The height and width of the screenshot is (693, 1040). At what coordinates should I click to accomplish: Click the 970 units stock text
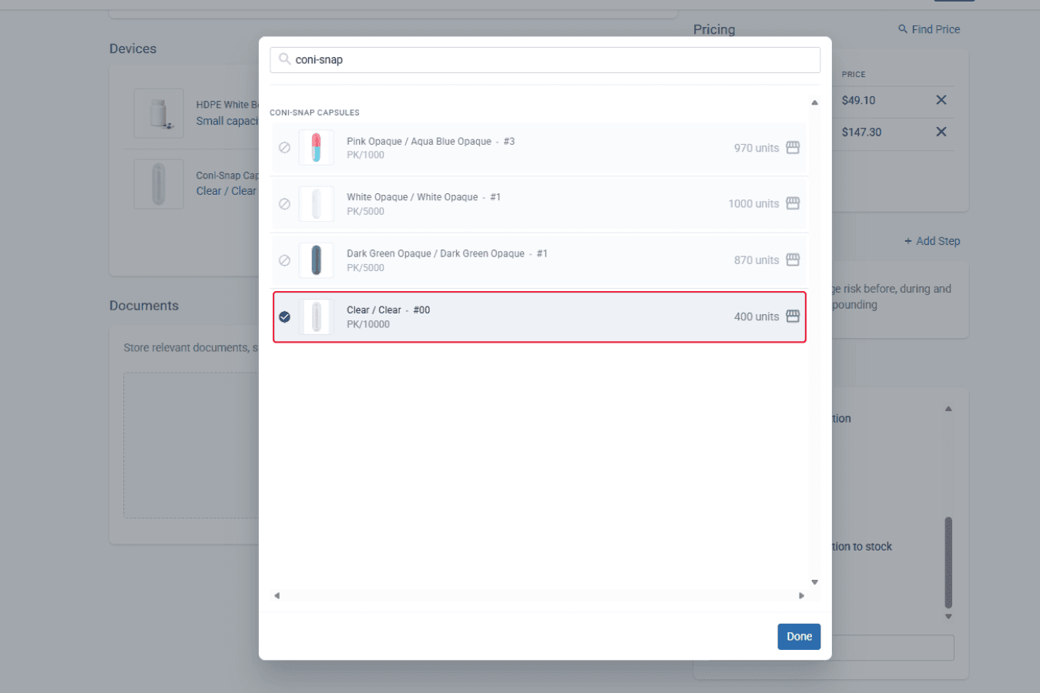[x=757, y=148]
